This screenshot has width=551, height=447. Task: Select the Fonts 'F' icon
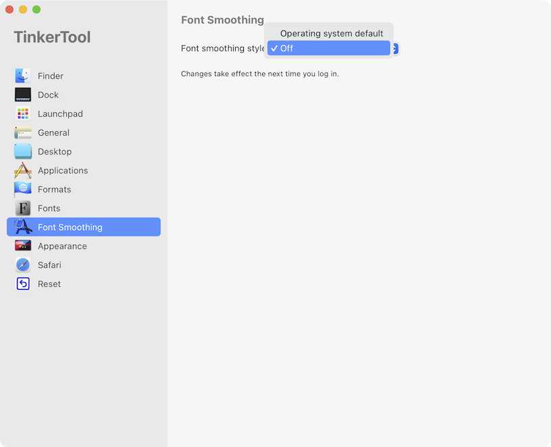23,208
